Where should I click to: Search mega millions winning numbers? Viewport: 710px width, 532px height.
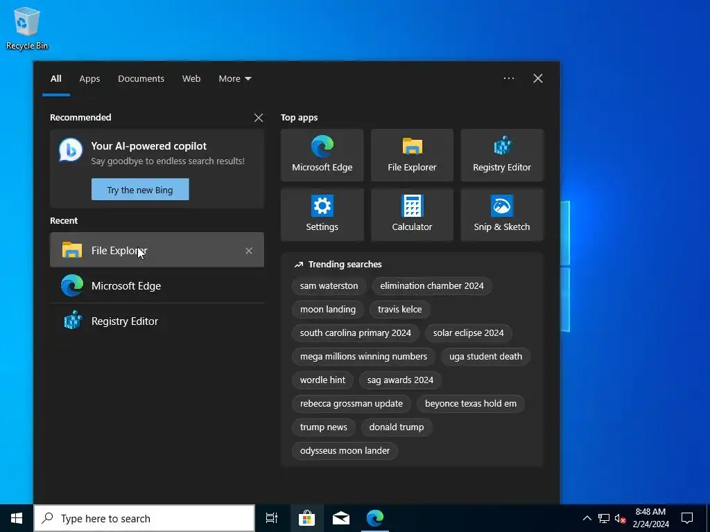[x=363, y=357]
